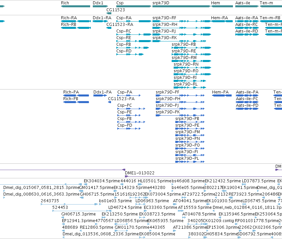The width and height of the screenshot is (282, 239).
Task: Select the Csp-RC transcript
Action: (x=134, y=34)
